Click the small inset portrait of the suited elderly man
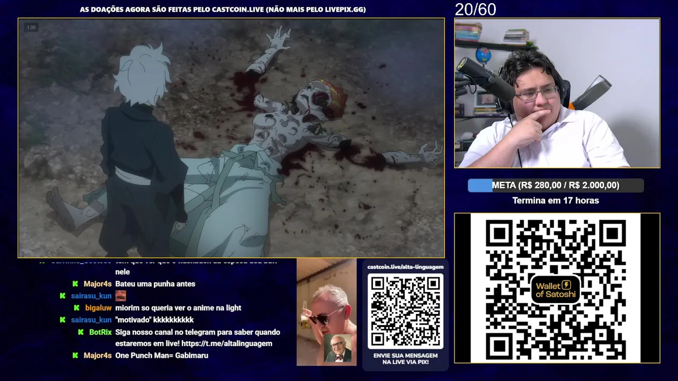The image size is (678, 381). (x=337, y=348)
